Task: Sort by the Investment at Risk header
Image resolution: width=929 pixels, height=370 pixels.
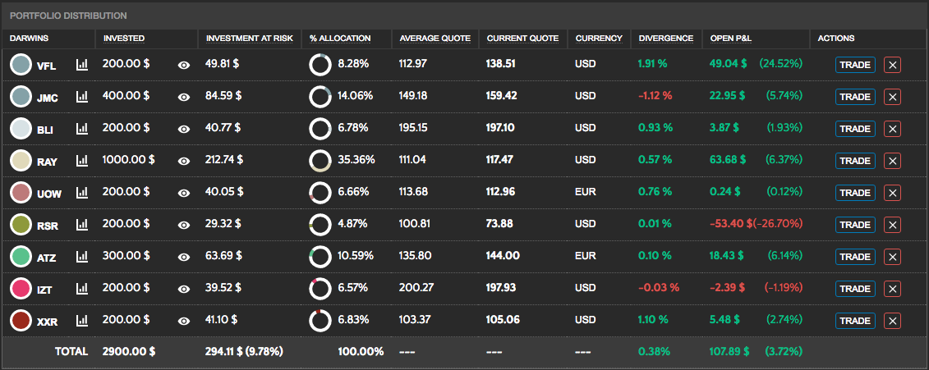Action: 246,38
